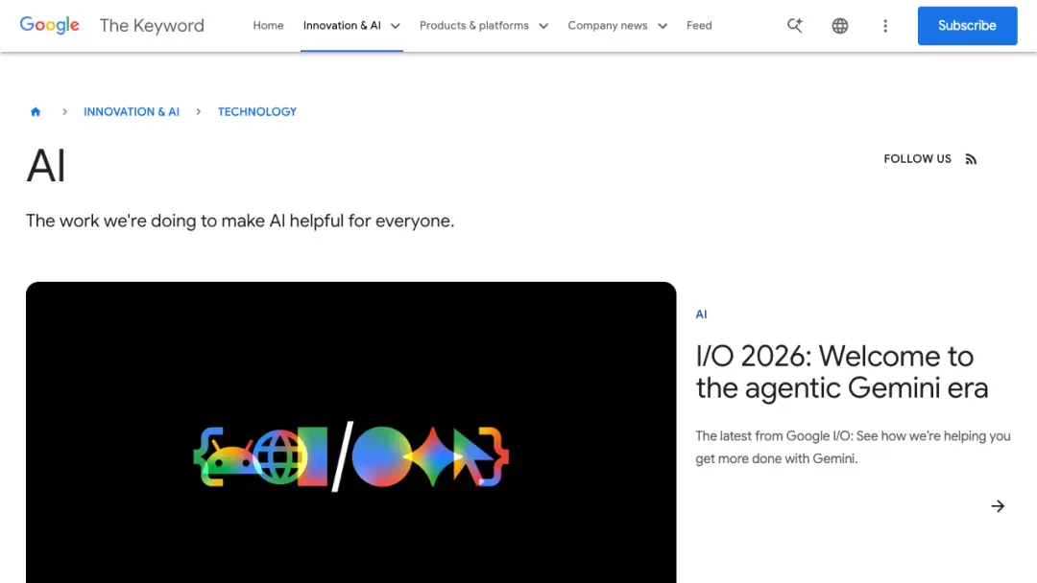Follow the INNOVATION & AI breadcrumb link
Screen dimensions: 1037x583
[x=132, y=111]
